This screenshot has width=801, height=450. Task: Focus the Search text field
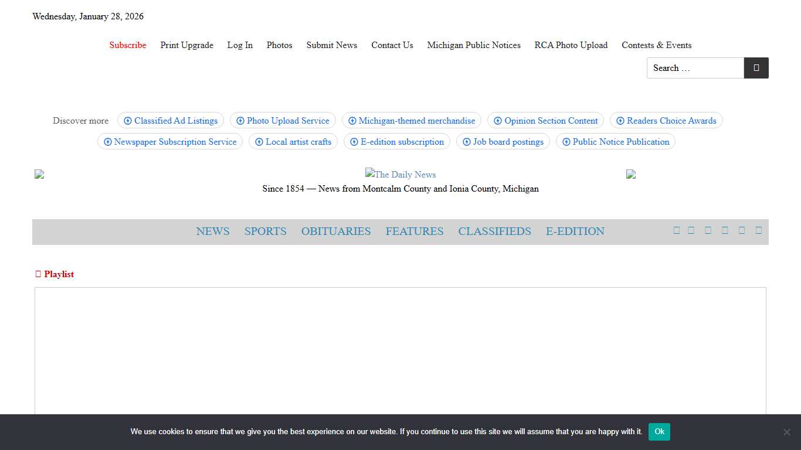[695, 68]
